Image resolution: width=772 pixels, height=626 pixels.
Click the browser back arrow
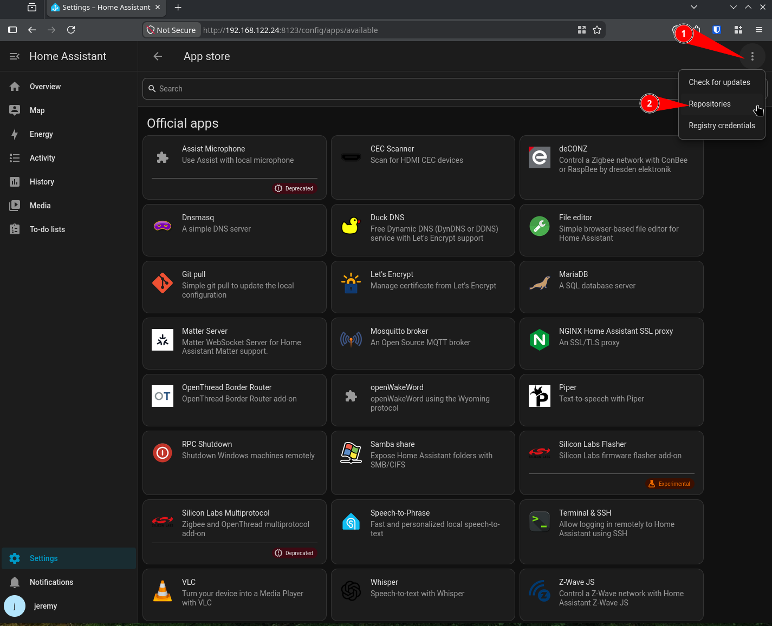(32, 30)
